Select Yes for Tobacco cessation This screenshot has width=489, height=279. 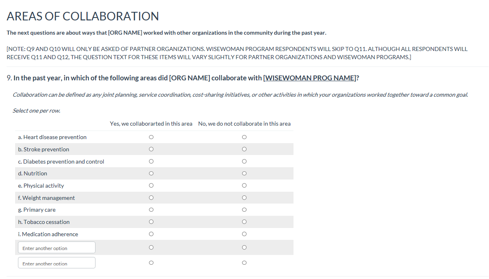[x=151, y=222]
